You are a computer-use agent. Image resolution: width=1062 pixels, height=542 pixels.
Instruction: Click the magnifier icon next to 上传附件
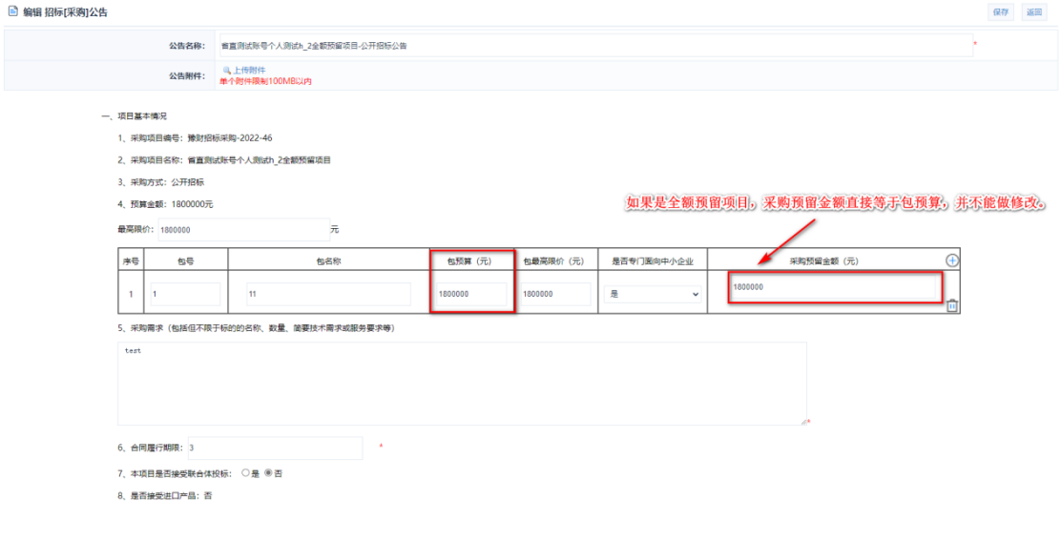pos(226,71)
